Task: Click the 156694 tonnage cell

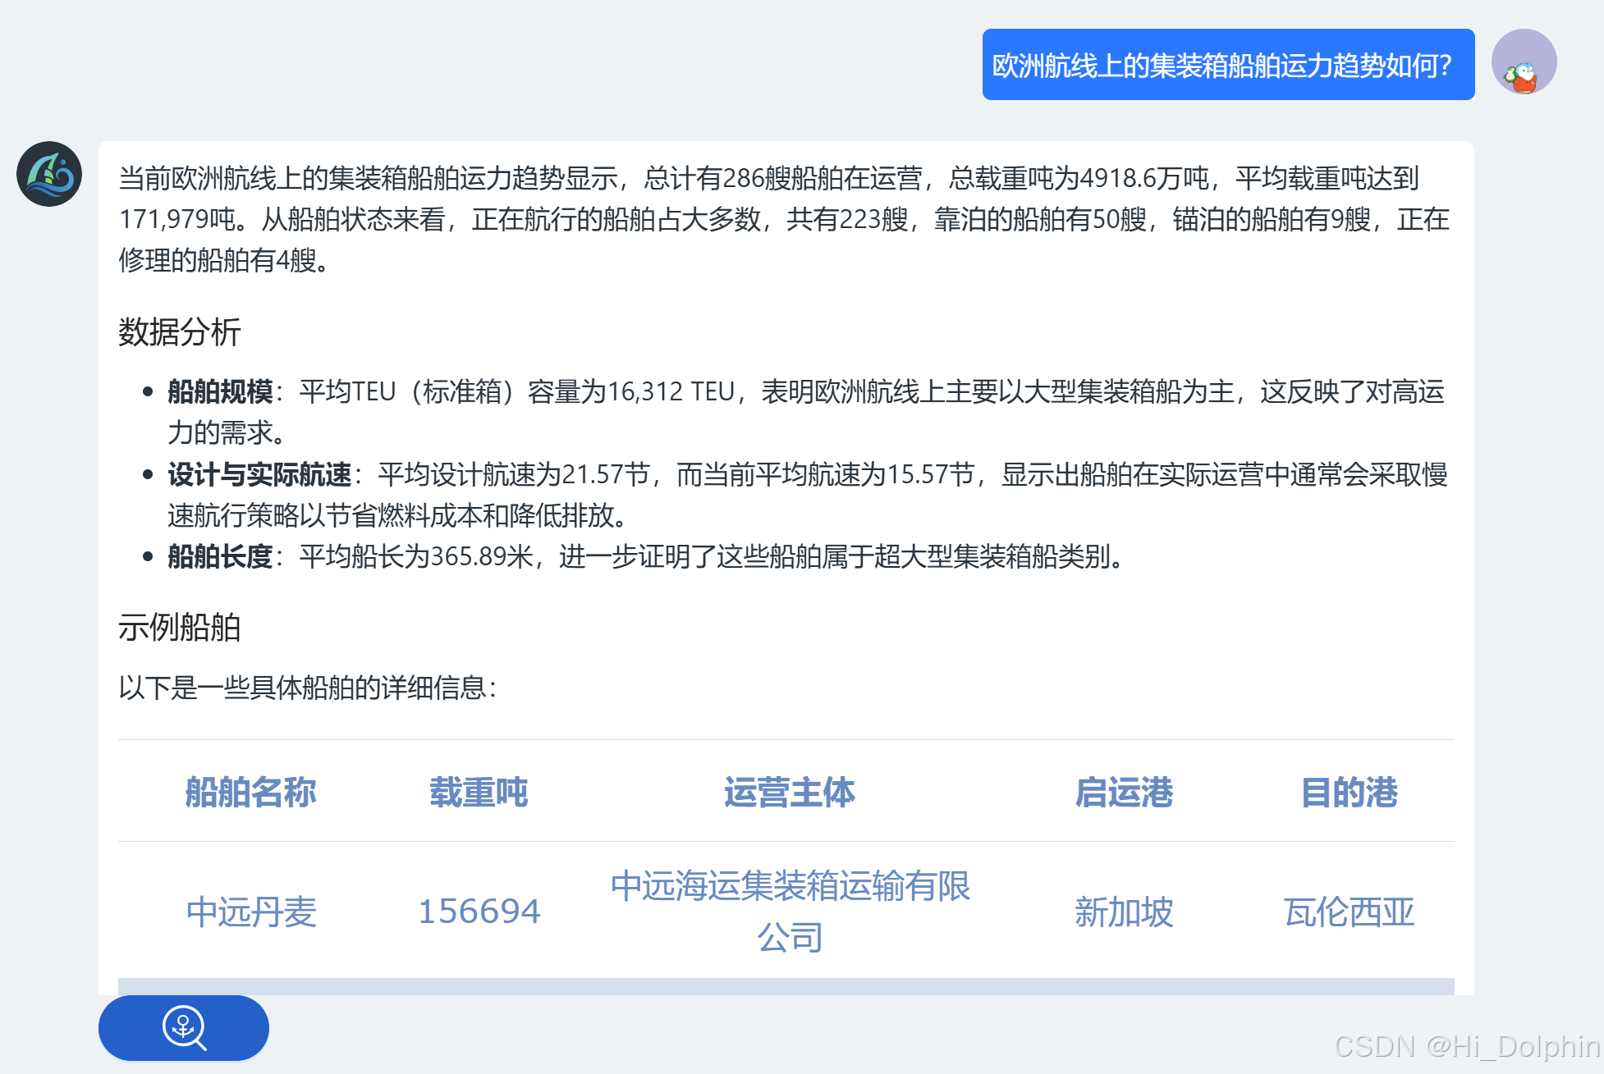Action: [x=479, y=912]
